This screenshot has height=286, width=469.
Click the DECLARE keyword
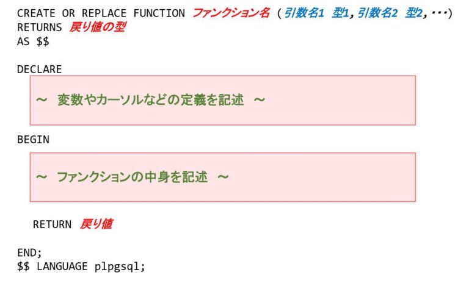(39, 70)
